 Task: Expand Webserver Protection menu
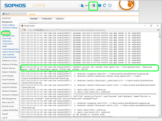(x=10, y=95)
